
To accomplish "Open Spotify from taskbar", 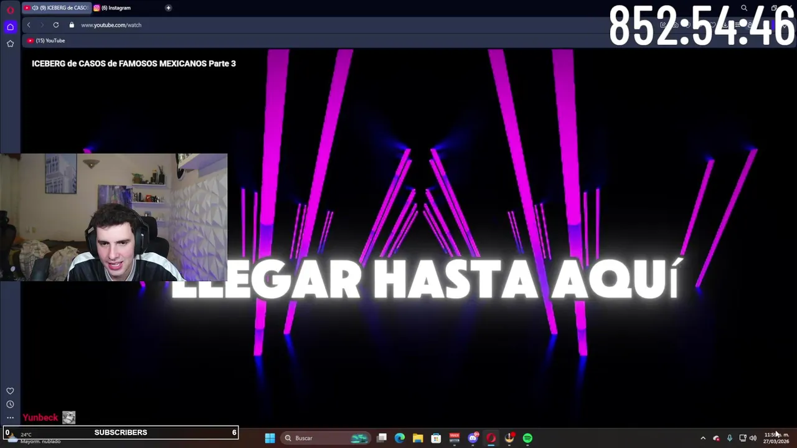I will tap(527, 438).
